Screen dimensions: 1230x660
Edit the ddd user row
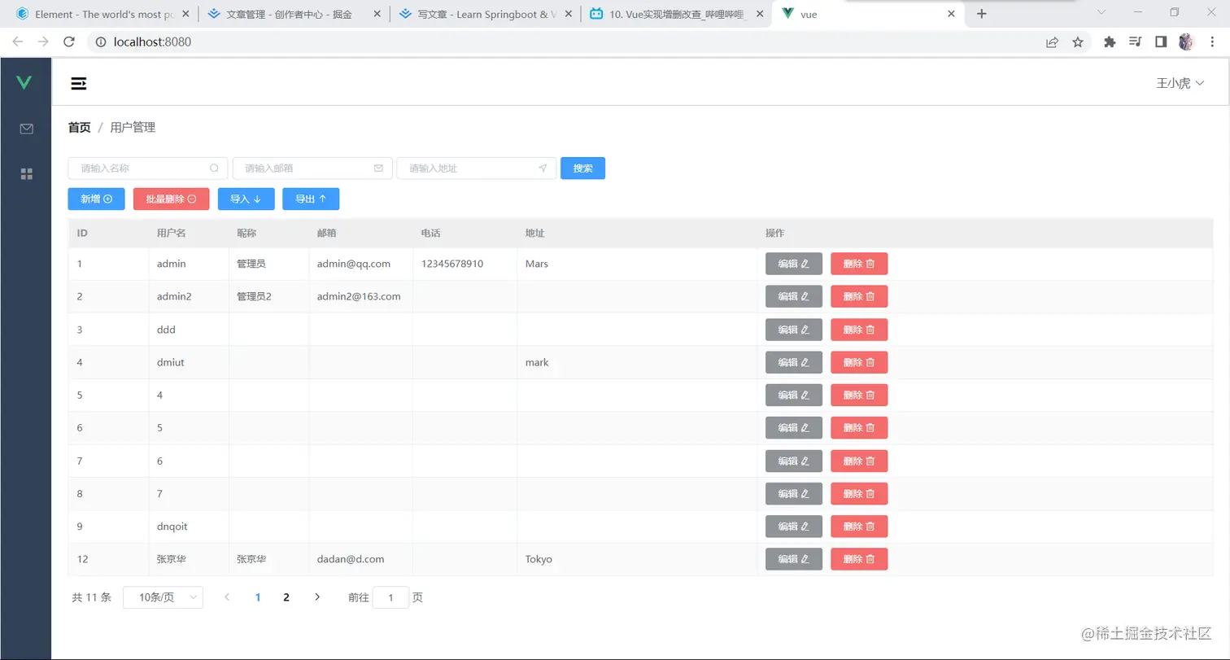pos(794,330)
